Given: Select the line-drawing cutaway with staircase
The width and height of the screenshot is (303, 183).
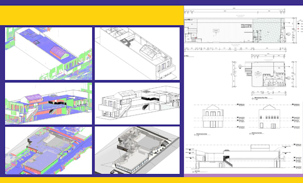Looking at the screenshot, I should (x=137, y=103).
